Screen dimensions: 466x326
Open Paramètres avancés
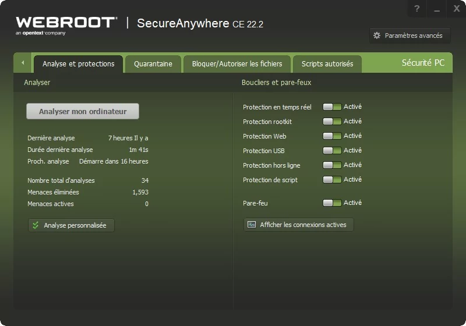tap(410, 36)
